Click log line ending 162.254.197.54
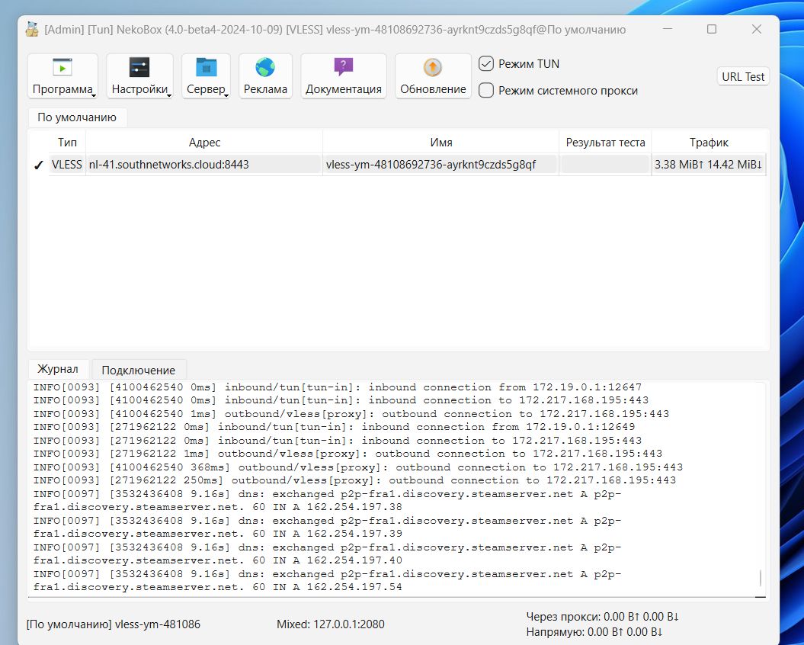804x645 pixels. [327, 580]
